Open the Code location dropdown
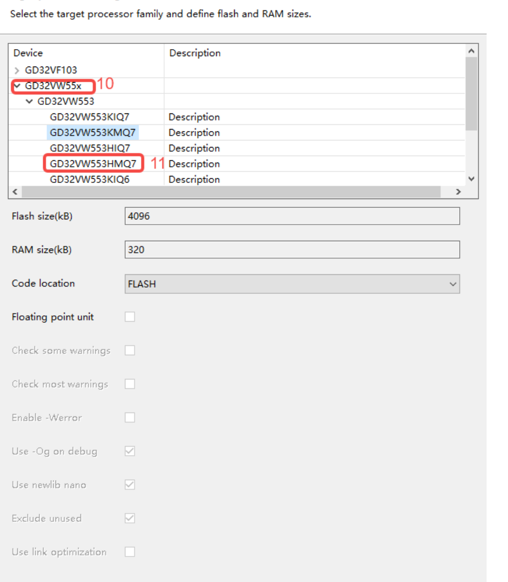The width and height of the screenshot is (508, 582). (x=292, y=284)
